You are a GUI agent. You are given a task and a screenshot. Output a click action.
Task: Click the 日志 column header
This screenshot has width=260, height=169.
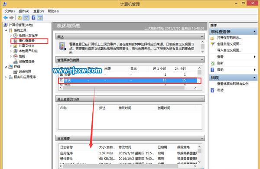coord(133,68)
